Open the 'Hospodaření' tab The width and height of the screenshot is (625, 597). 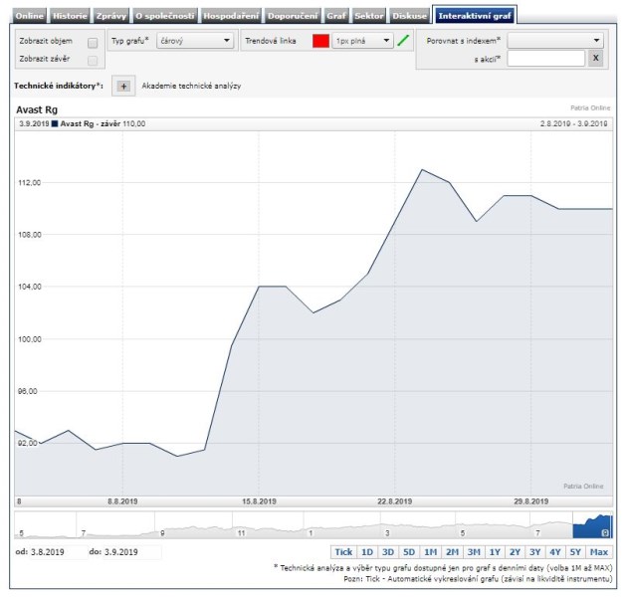[x=232, y=16]
